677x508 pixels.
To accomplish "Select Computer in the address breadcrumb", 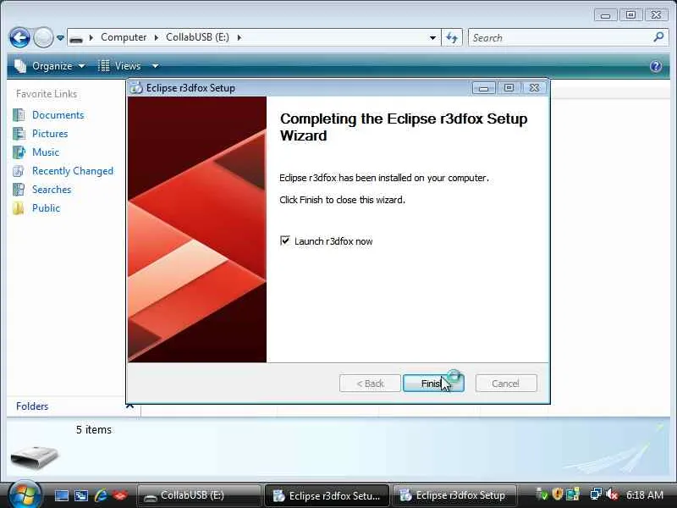I will tap(124, 37).
